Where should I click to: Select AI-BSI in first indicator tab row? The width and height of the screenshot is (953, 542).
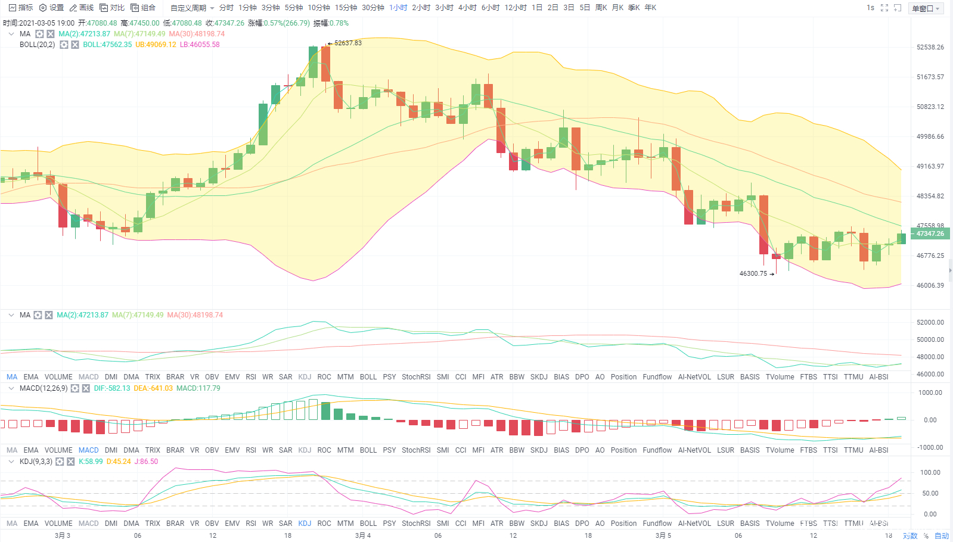[x=879, y=377]
